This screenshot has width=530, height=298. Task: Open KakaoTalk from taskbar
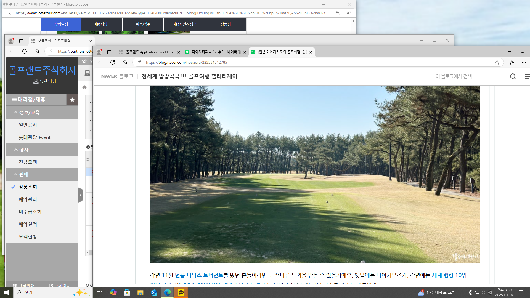coord(181,292)
